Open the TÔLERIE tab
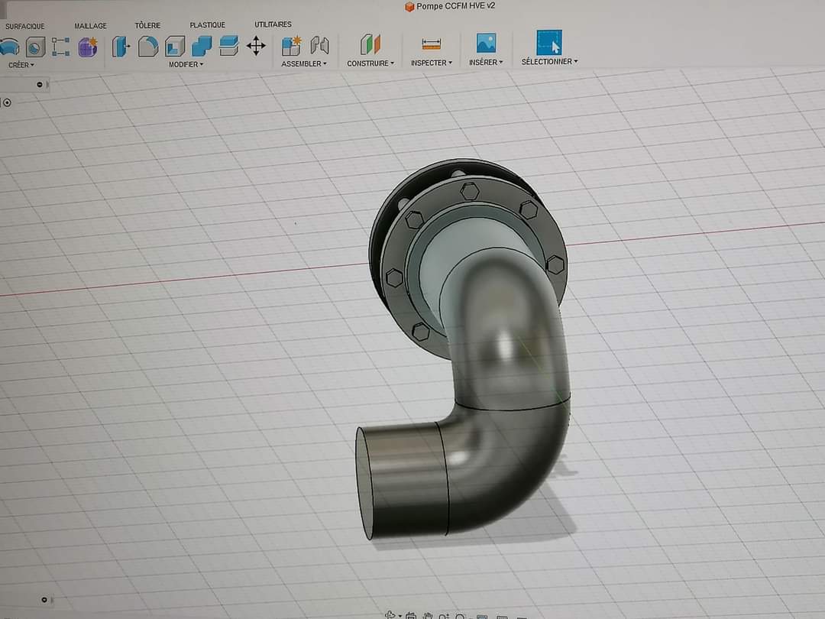The image size is (825, 619). pos(148,25)
